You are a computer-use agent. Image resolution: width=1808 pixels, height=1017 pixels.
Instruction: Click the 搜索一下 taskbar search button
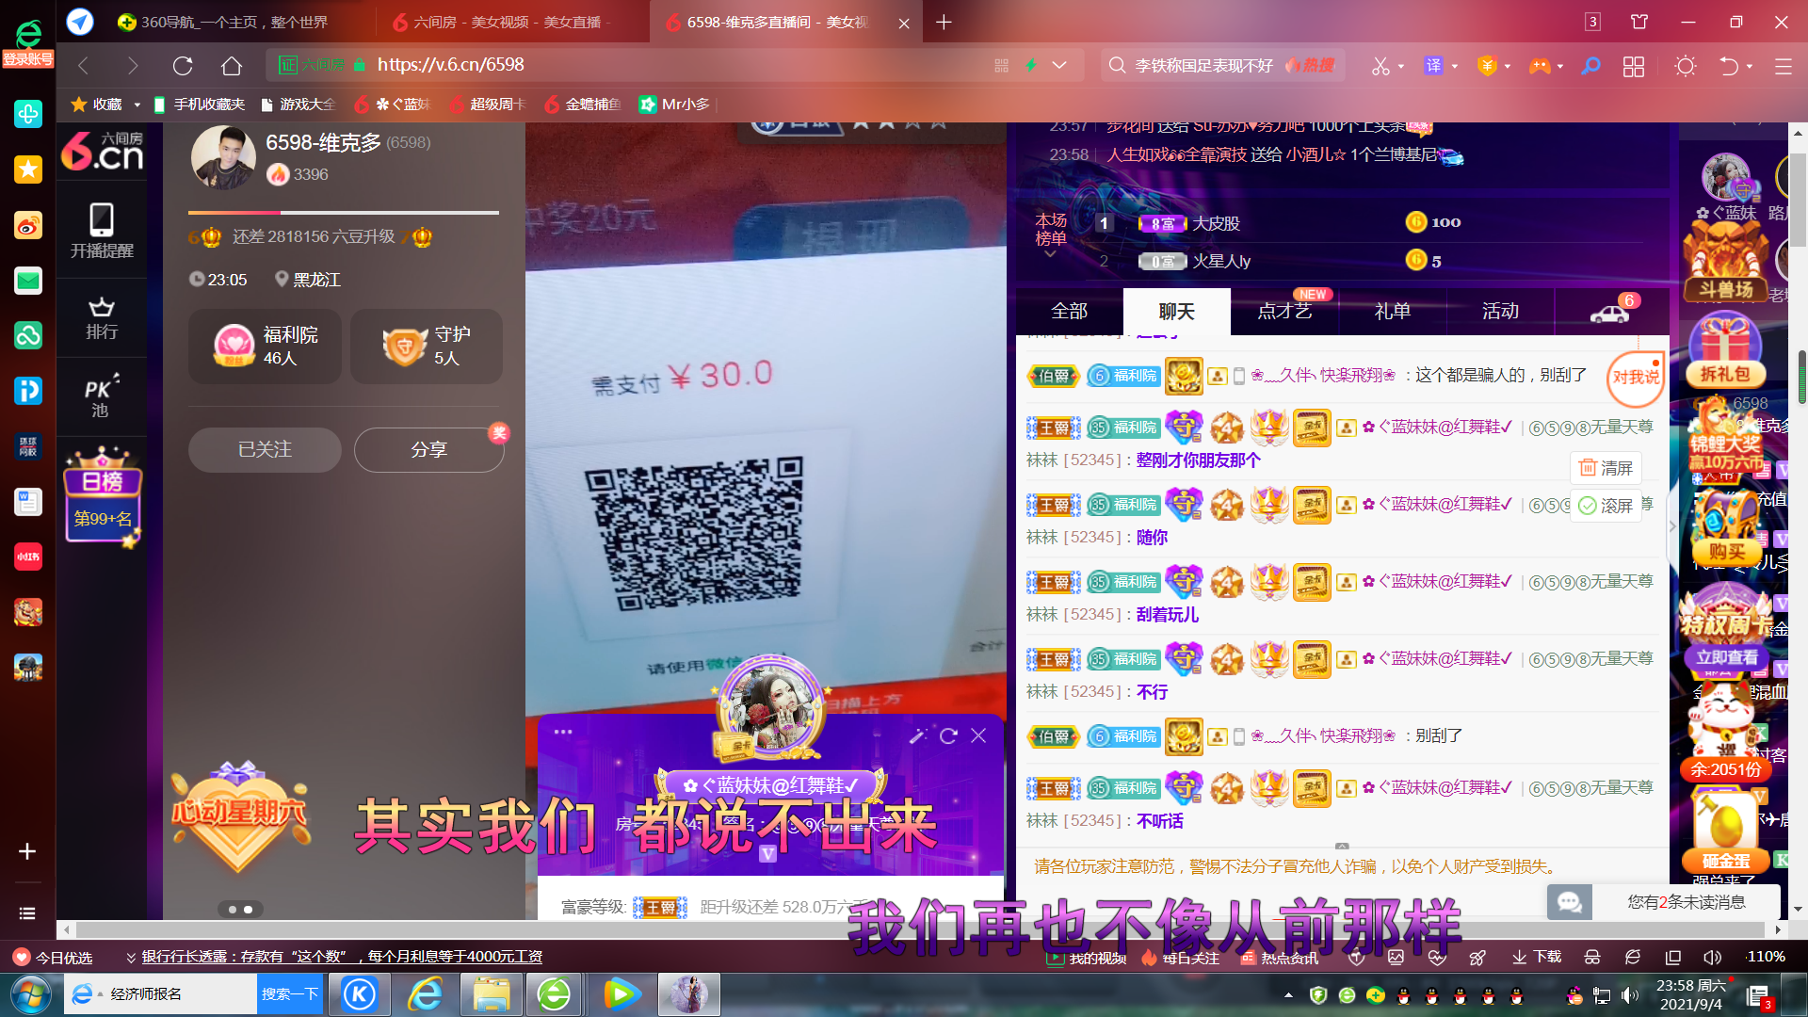(x=289, y=994)
